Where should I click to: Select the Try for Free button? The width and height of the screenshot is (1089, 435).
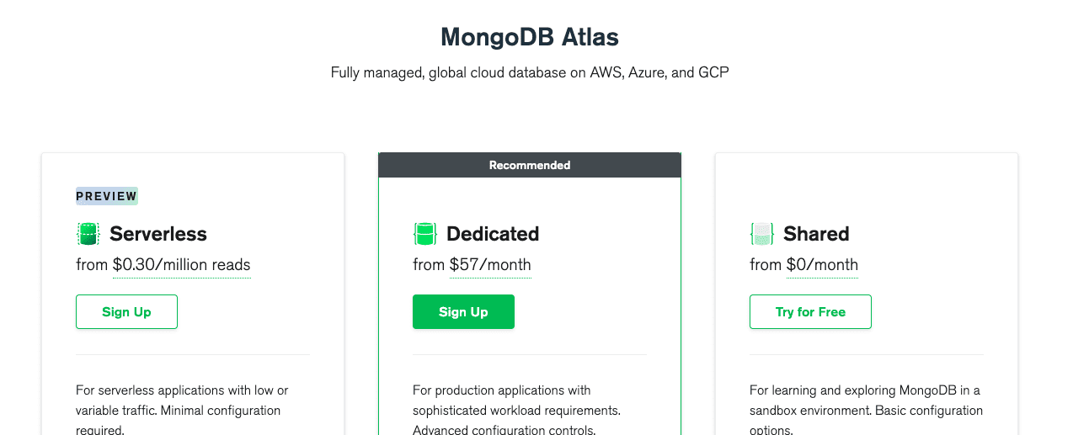click(x=810, y=311)
